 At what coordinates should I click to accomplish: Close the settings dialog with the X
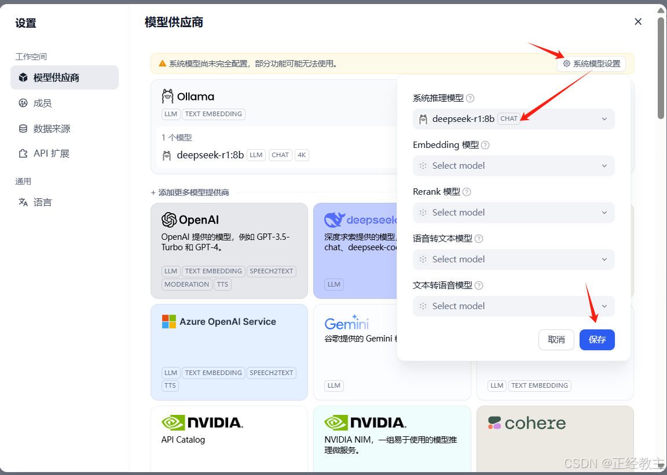(x=637, y=21)
